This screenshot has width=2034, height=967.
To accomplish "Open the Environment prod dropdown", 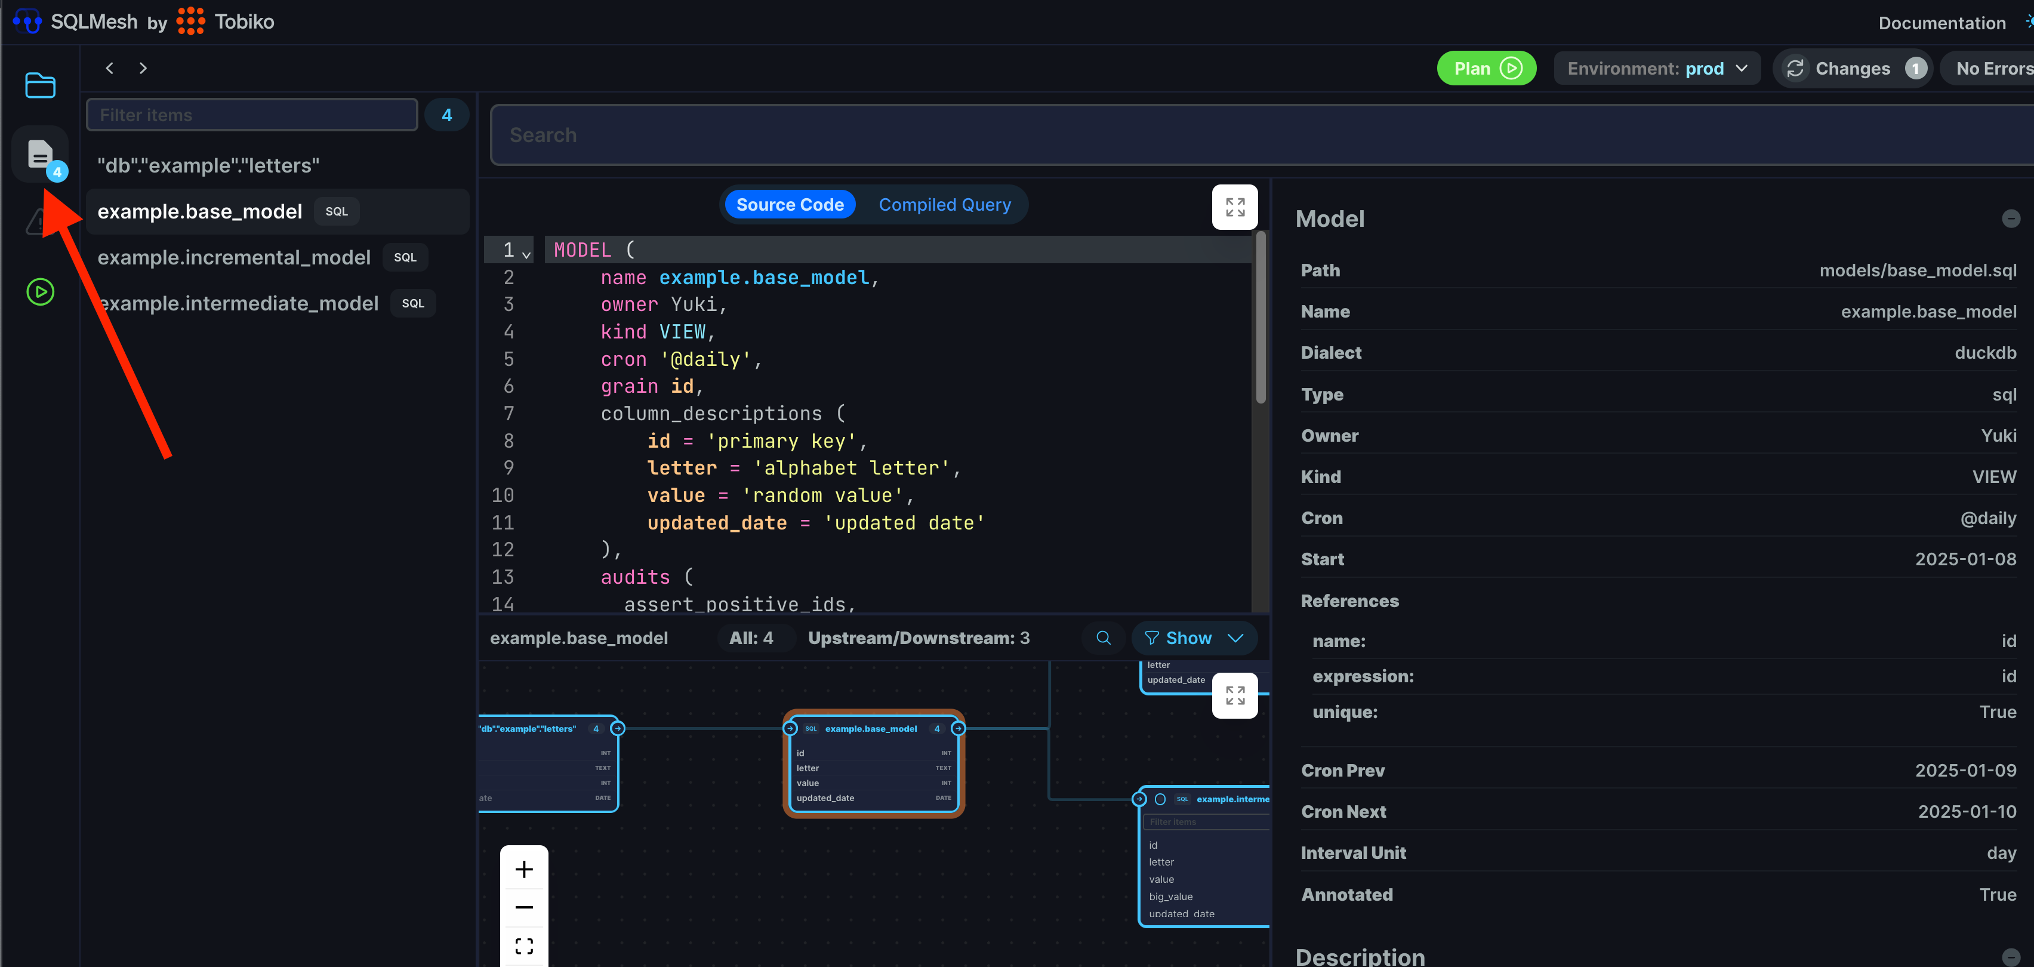I will (x=1657, y=69).
